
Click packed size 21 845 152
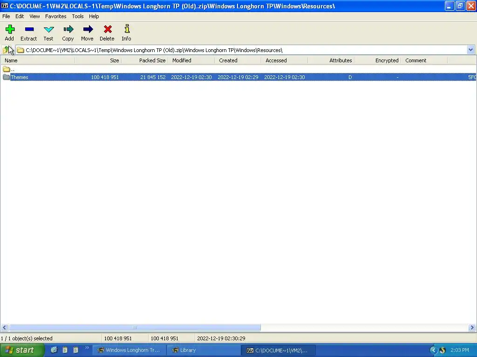click(x=153, y=77)
